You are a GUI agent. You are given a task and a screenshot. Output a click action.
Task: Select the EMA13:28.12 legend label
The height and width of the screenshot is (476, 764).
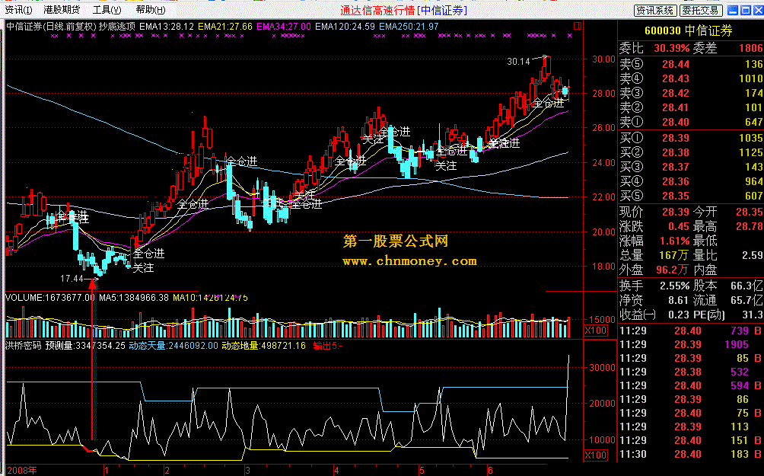click(166, 27)
